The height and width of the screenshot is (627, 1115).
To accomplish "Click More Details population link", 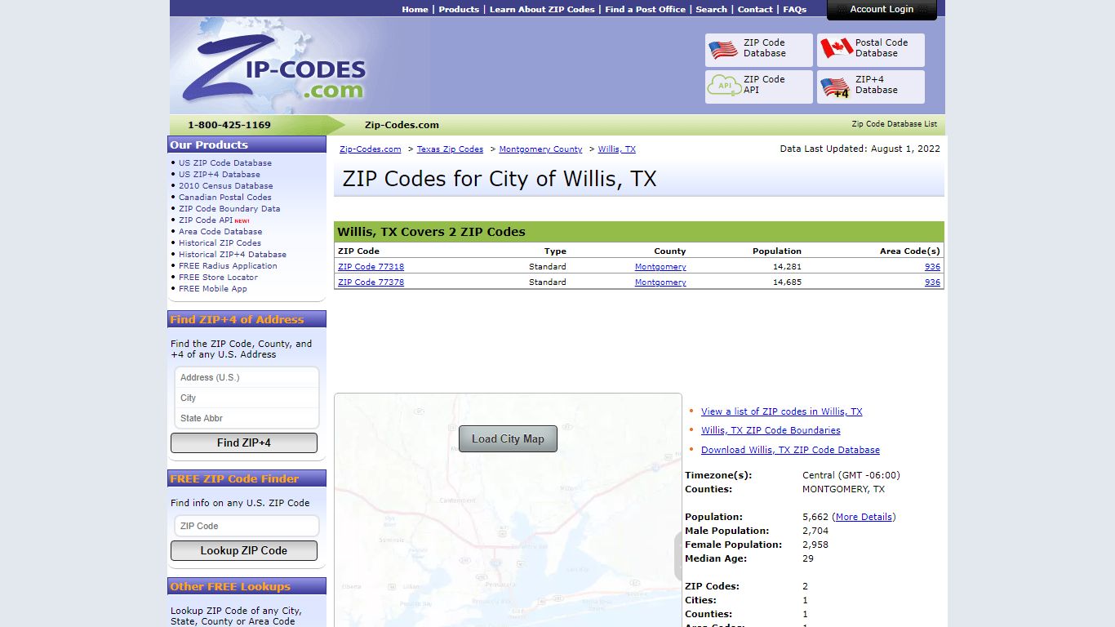I will tap(864, 517).
